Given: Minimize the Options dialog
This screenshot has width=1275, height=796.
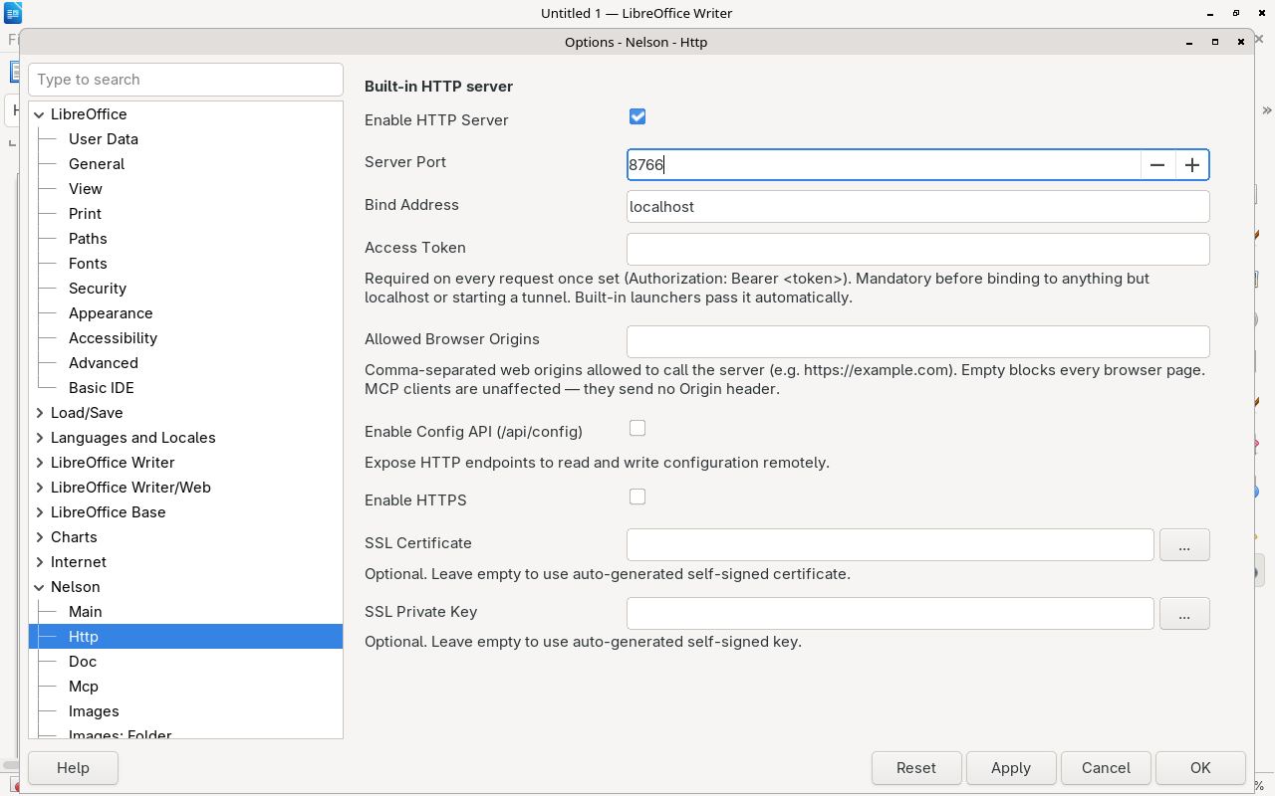Looking at the screenshot, I should (1189, 42).
